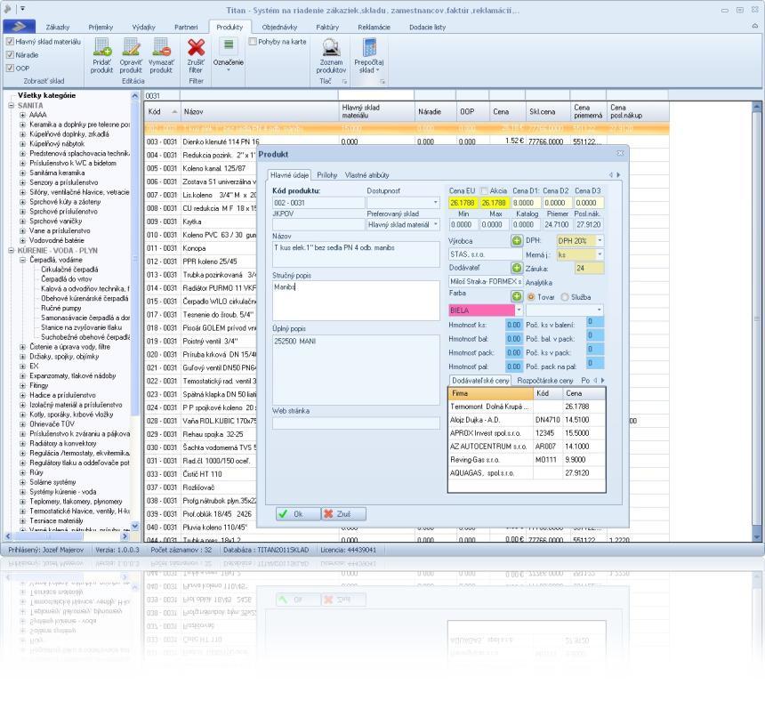Select the Cirkulačné čerpadlá tree item
This screenshot has width=765, height=725.
pos(69,270)
